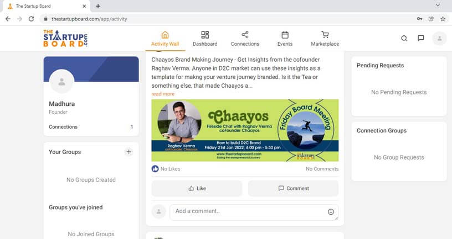Click the Add a comment field
The height and width of the screenshot is (239, 452).
tap(254, 213)
